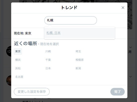
Task: Select the 札幌, 日本 suggestion
Action: [x=54, y=33]
